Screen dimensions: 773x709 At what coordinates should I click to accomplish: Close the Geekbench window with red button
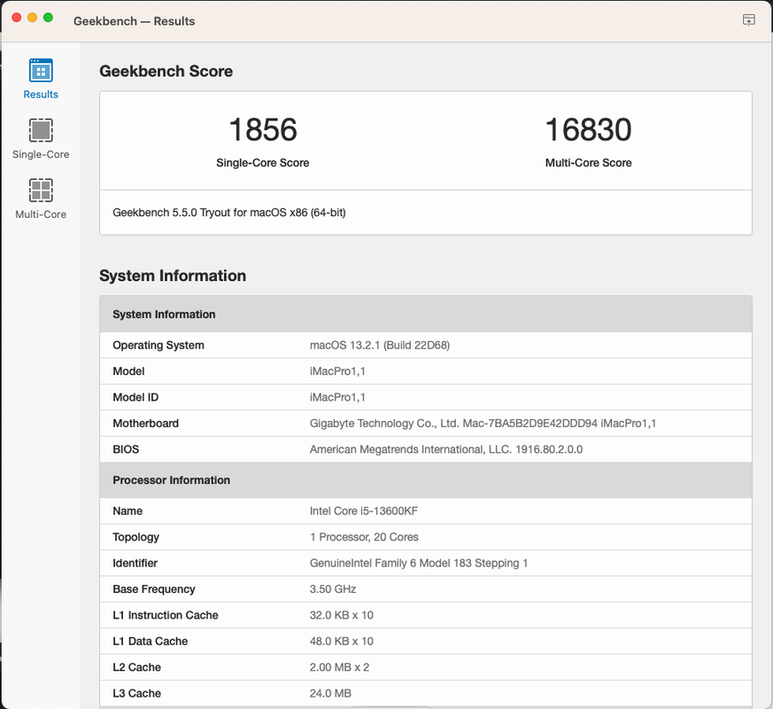(x=16, y=18)
